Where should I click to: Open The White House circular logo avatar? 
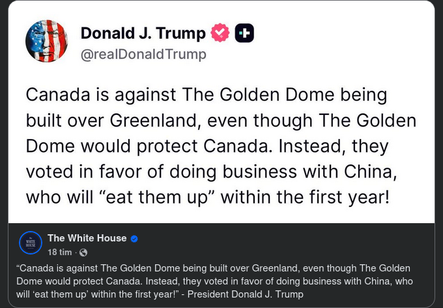[x=31, y=243]
